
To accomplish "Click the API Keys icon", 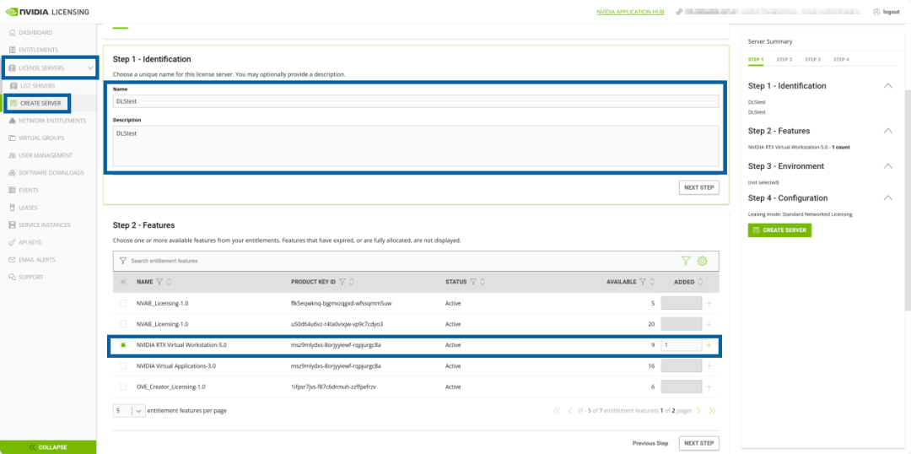I will [12, 242].
